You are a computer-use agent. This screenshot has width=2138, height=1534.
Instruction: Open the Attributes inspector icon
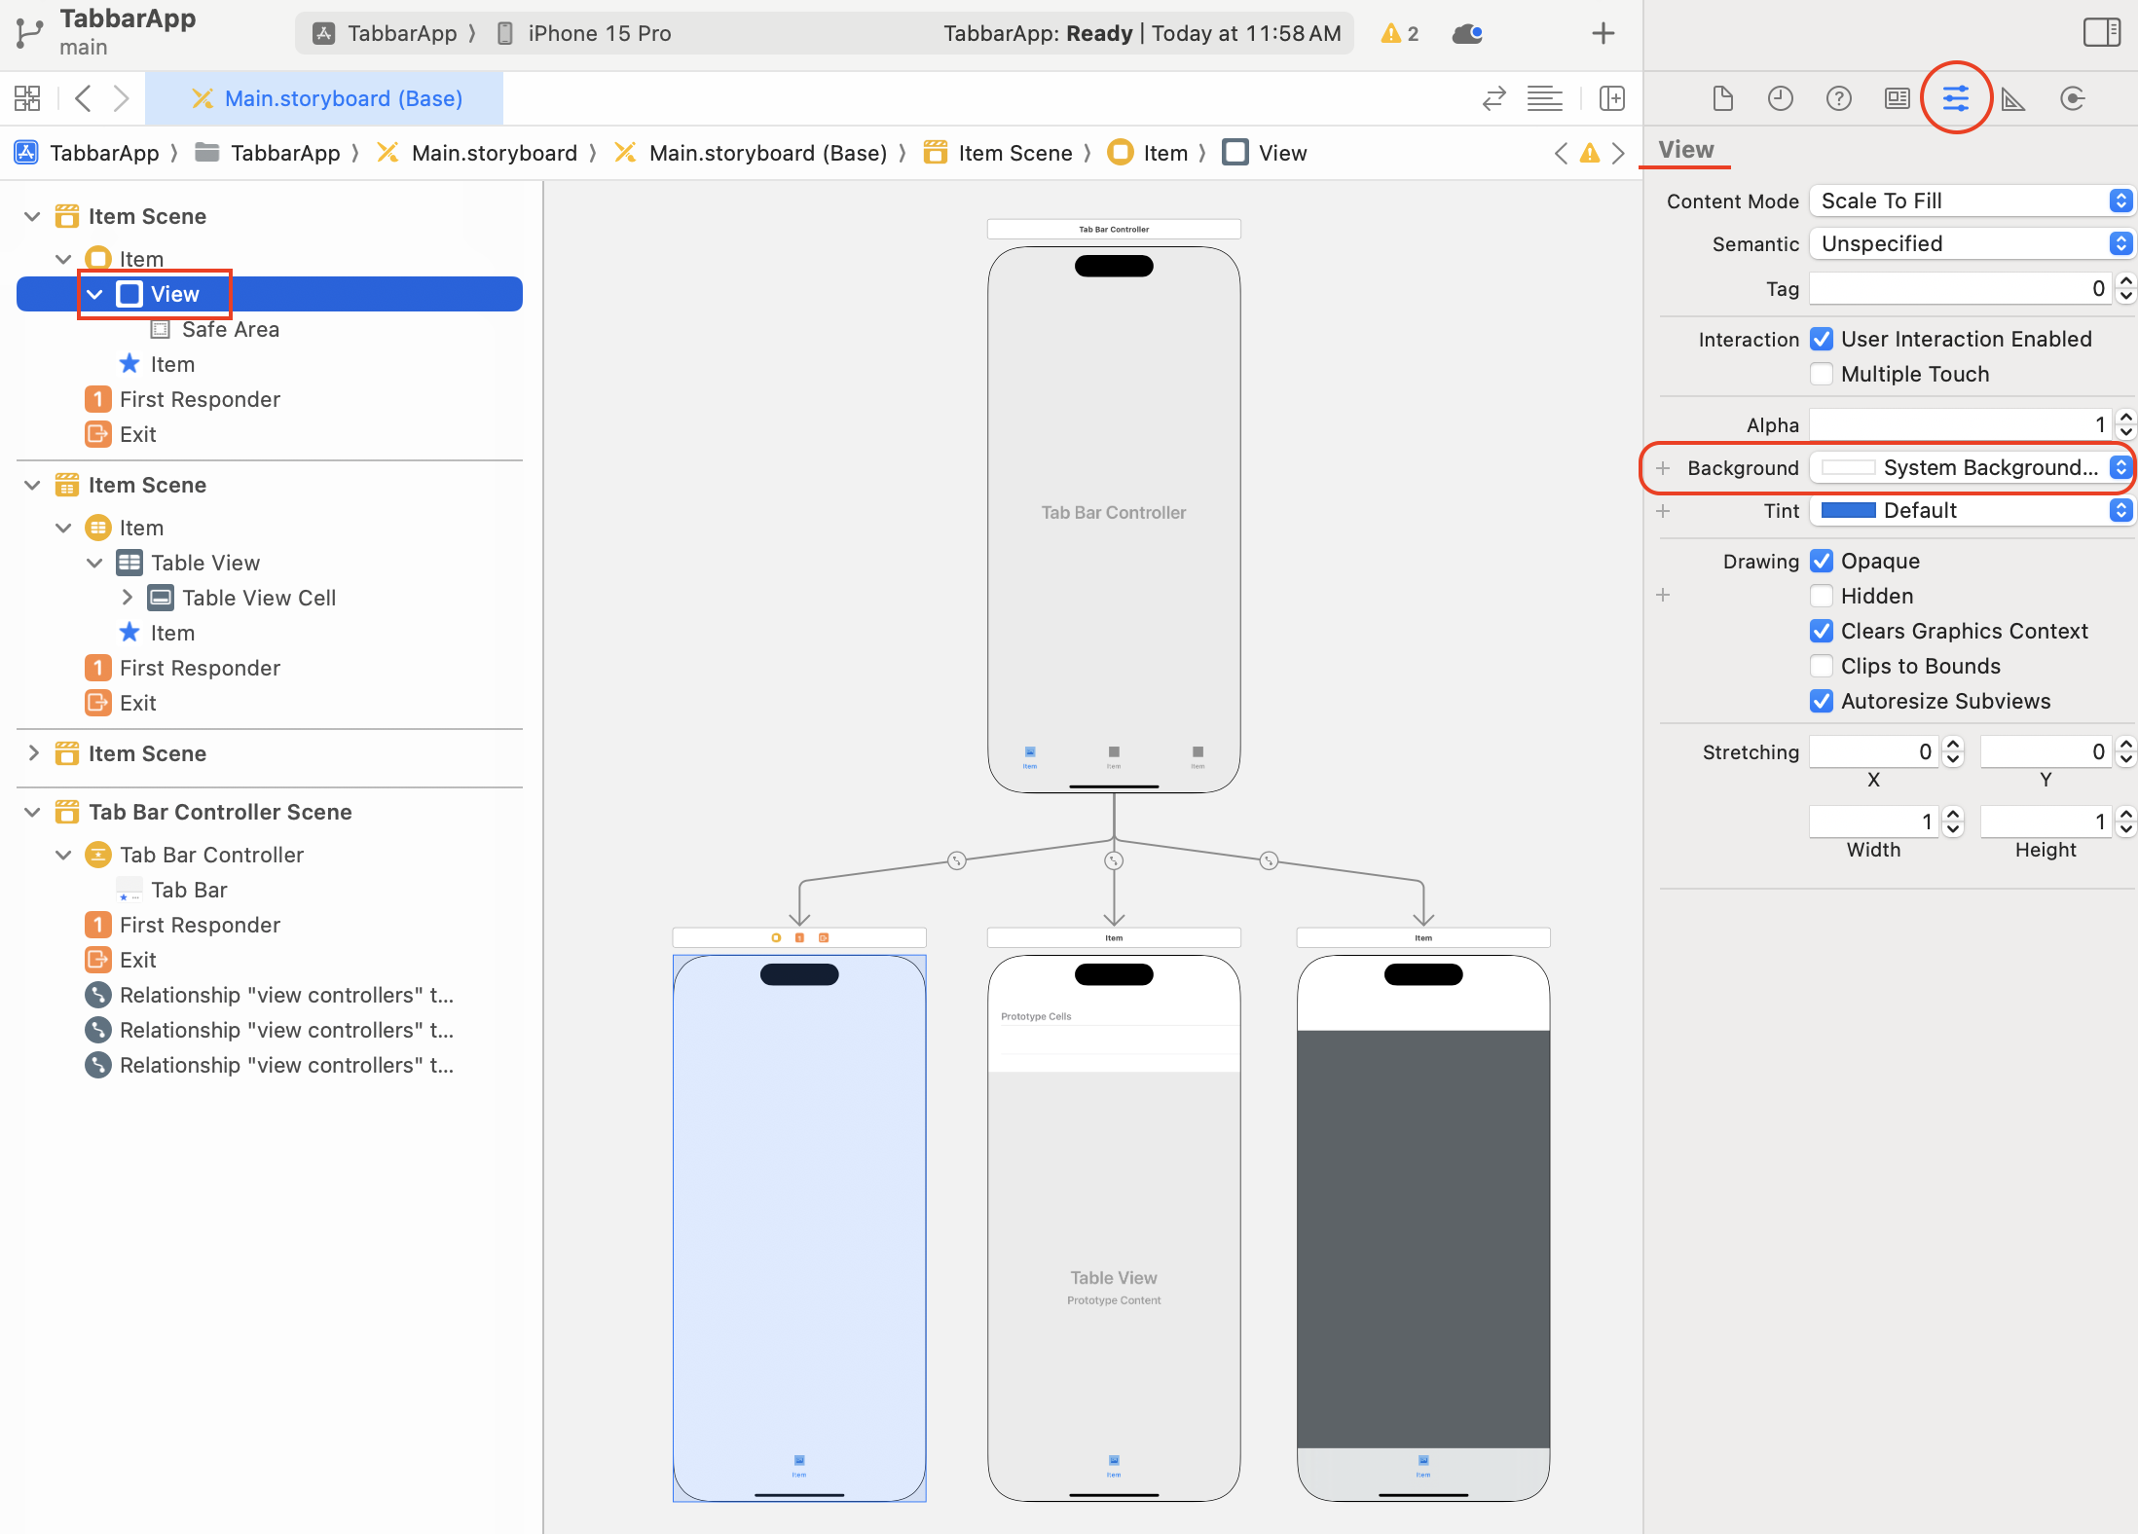pyautogui.click(x=1955, y=98)
